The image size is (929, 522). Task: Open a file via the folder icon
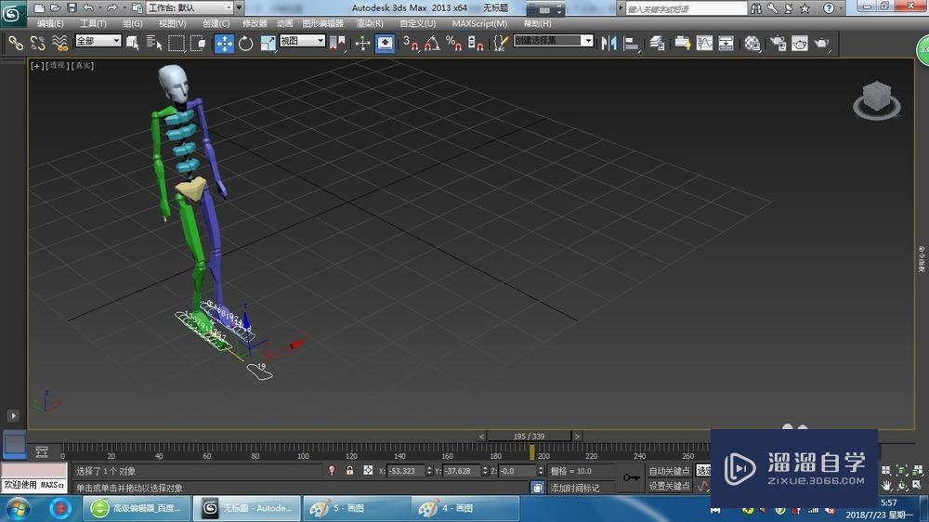[55, 7]
